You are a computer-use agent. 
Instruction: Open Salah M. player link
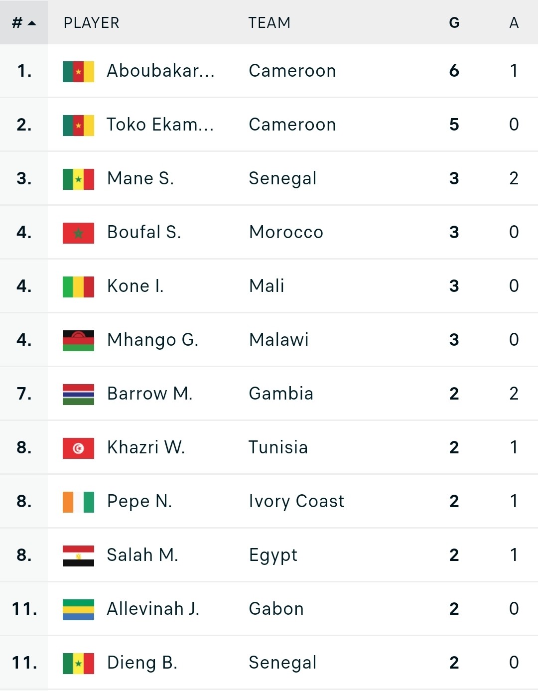(x=142, y=555)
